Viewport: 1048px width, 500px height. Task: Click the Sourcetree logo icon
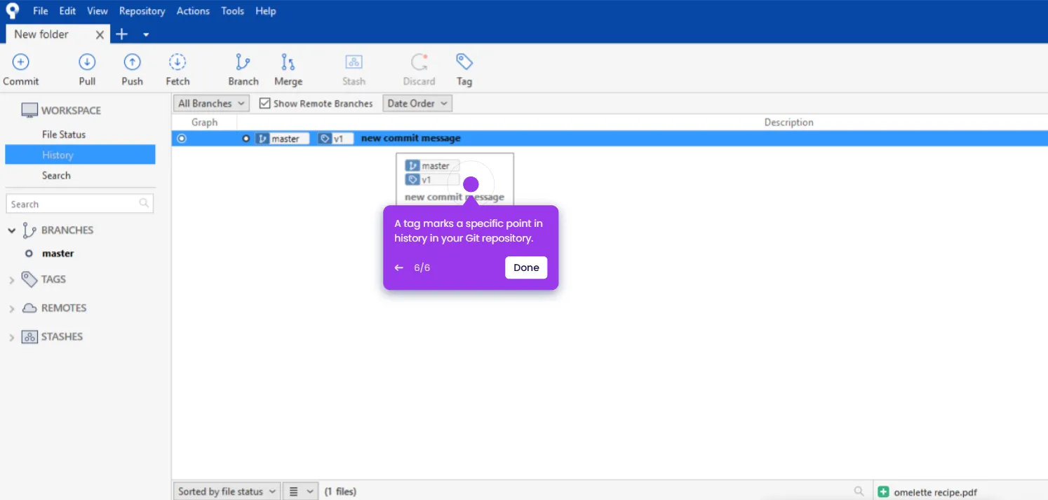pos(13,11)
